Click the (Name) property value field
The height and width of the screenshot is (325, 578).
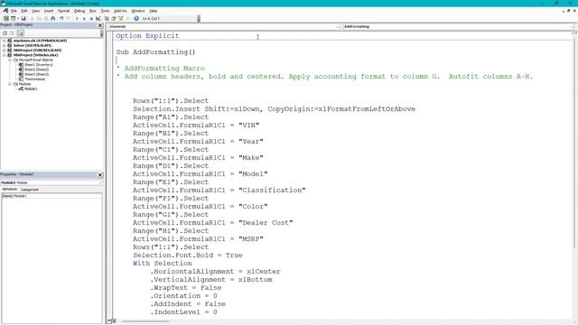click(x=57, y=196)
